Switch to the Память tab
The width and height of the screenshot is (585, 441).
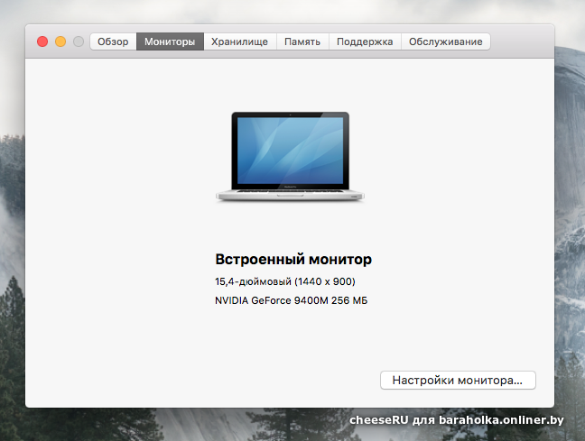click(x=302, y=41)
